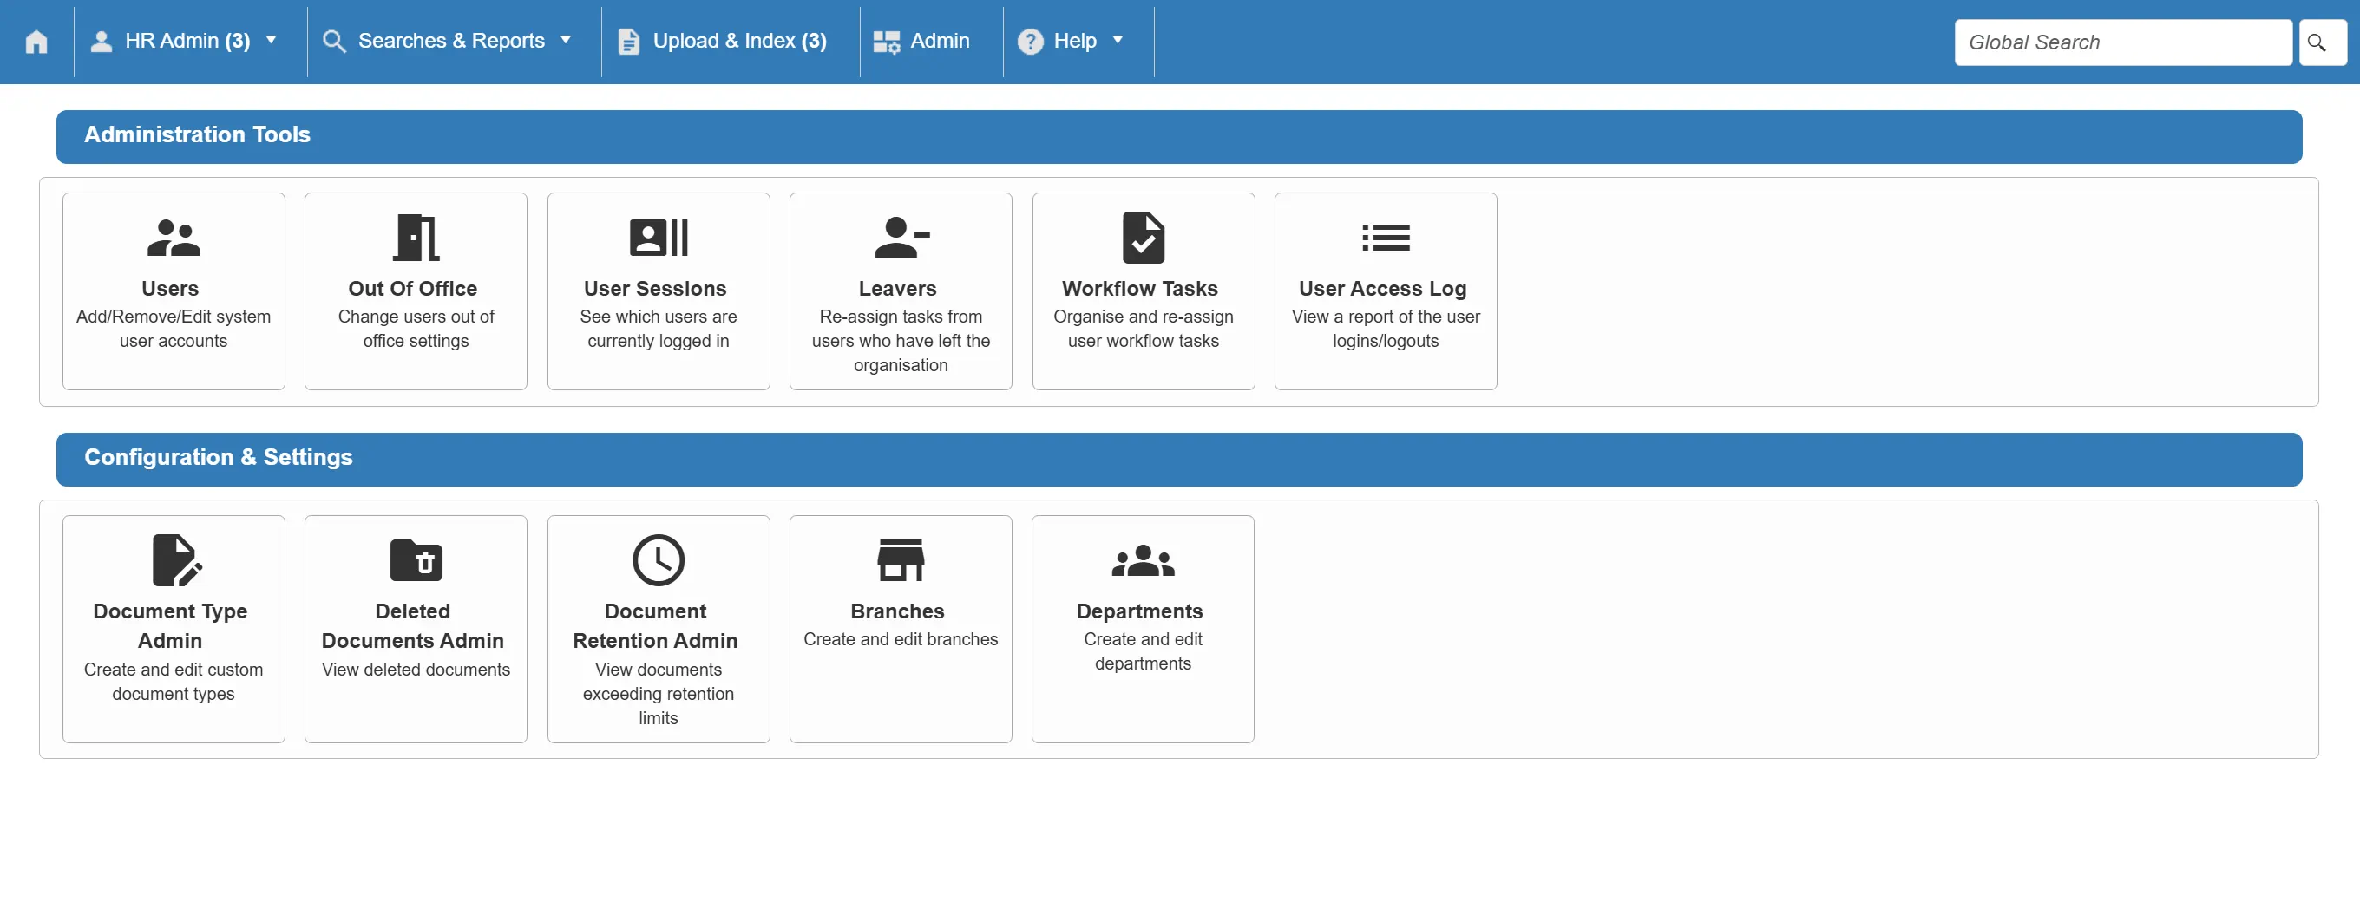2360x915 pixels.
Task: Go to the Home icon in navbar
Action: [36, 42]
